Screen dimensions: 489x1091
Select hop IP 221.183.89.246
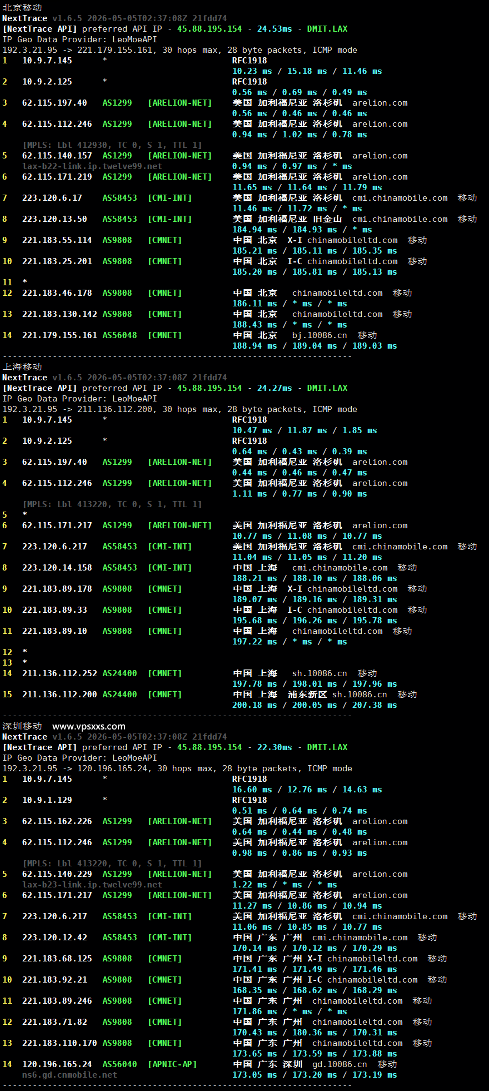(57, 1001)
